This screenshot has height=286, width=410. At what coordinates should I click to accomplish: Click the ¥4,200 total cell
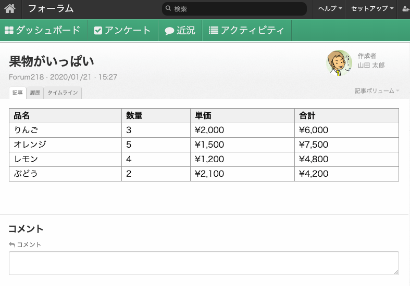[x=347, y=174]
